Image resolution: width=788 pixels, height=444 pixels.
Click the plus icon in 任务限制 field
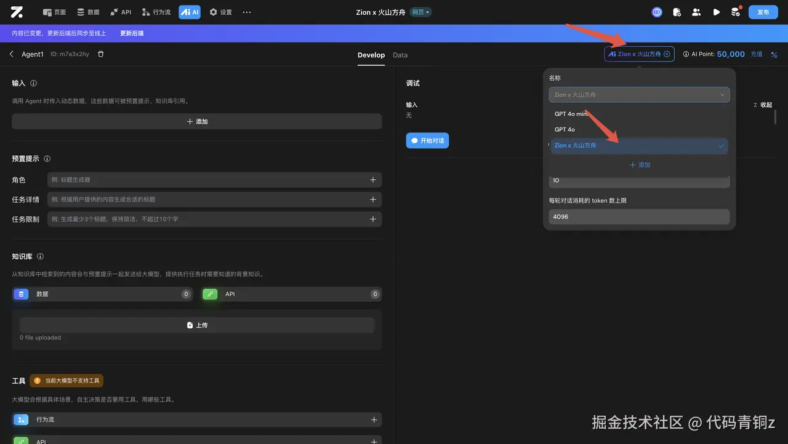click(373, 219)
